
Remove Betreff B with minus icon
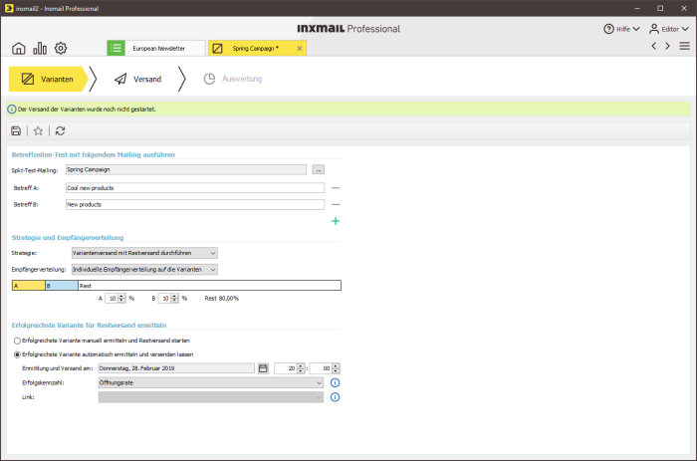click(x=336, y=204)
